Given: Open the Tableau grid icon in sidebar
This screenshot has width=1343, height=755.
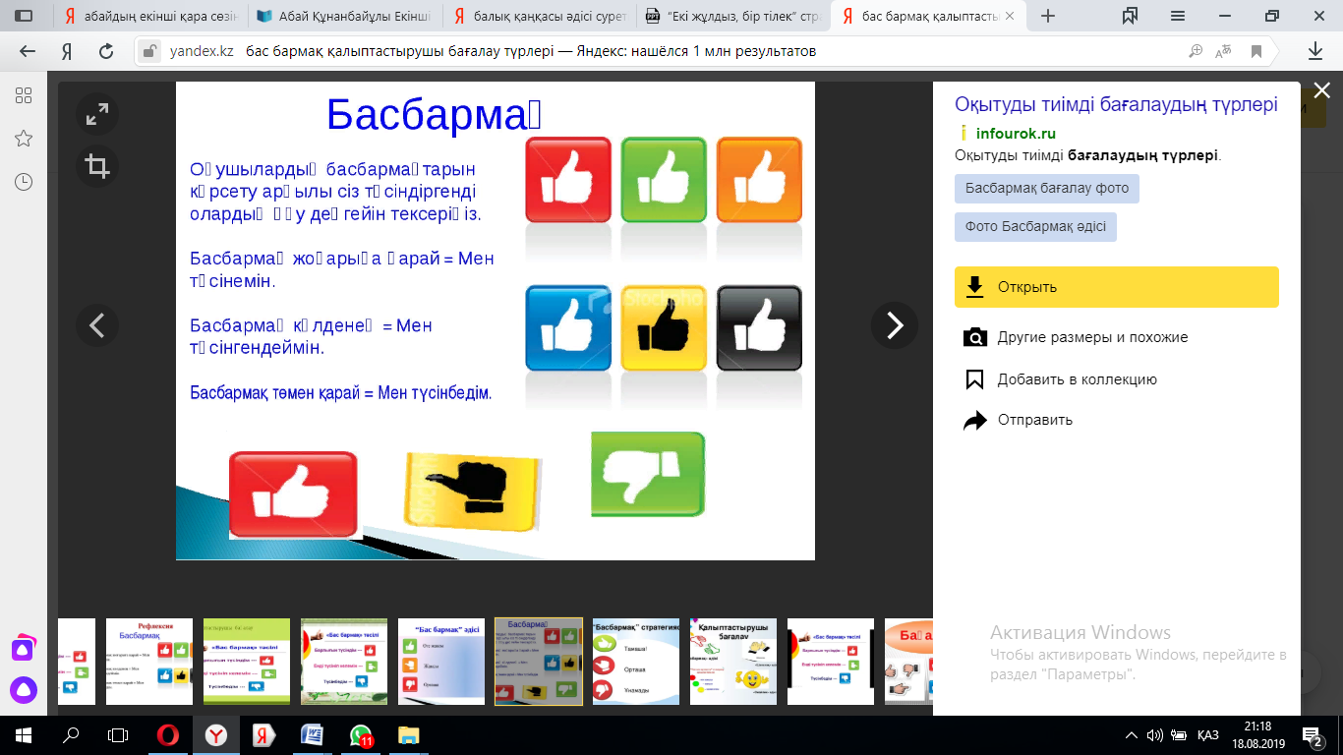Looking at the screenshot, I should pyautogui.click(x=24, y=95).
